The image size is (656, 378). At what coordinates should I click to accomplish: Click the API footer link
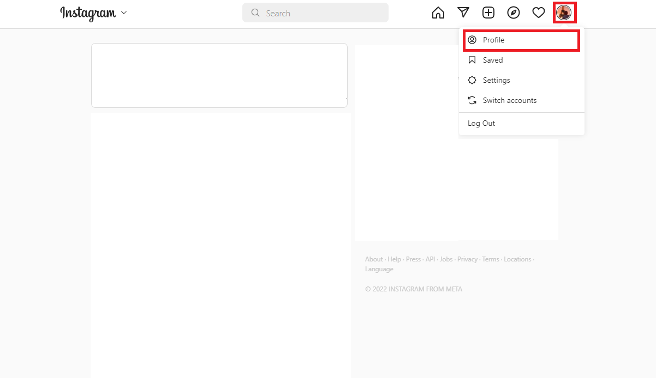430,259
